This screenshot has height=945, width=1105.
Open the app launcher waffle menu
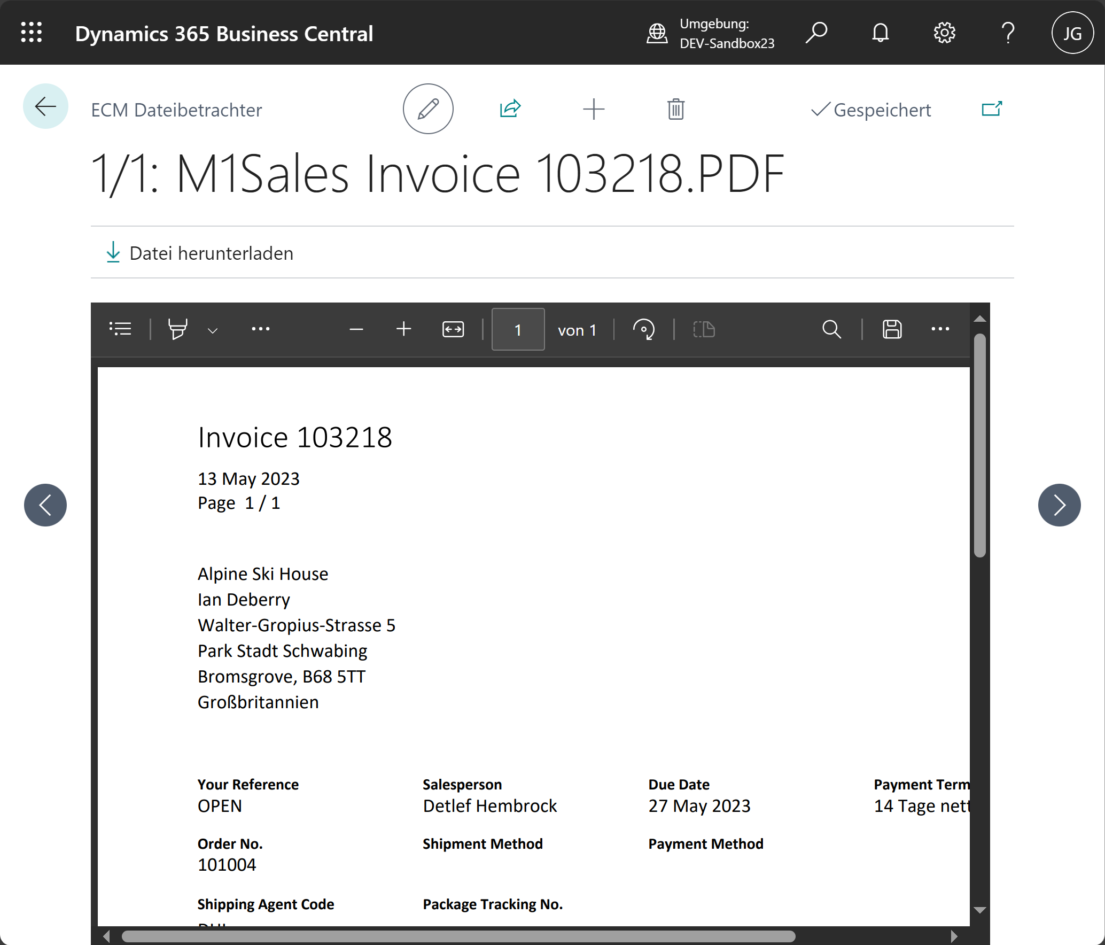(32, 33)
